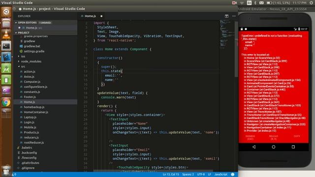
Task: Open Computer.js file
Action: (x=32, y=82)
